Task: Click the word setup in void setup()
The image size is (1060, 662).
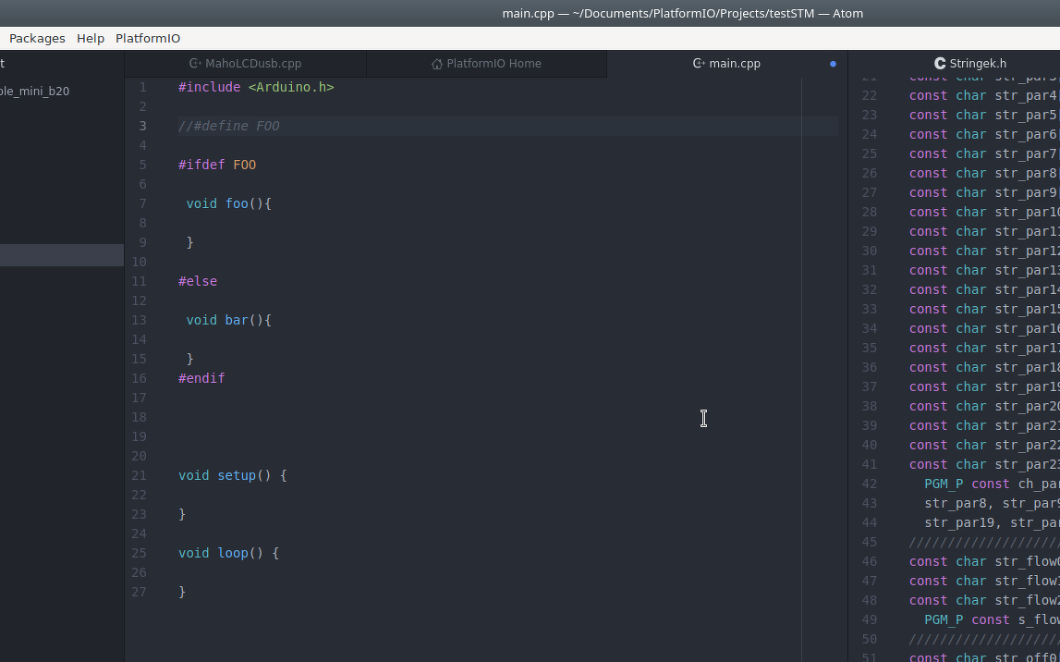Action: click(x=237, y=475)
